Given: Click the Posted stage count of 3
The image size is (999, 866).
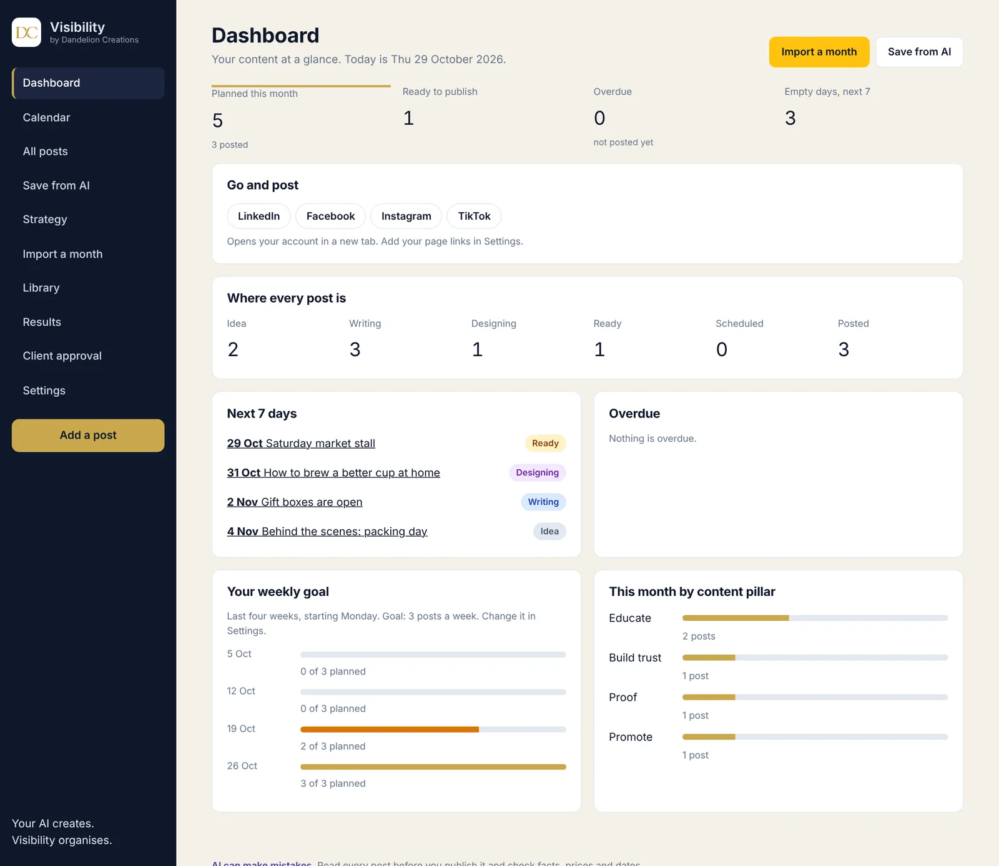Looking at the screenshot, I should click(844, 349).
